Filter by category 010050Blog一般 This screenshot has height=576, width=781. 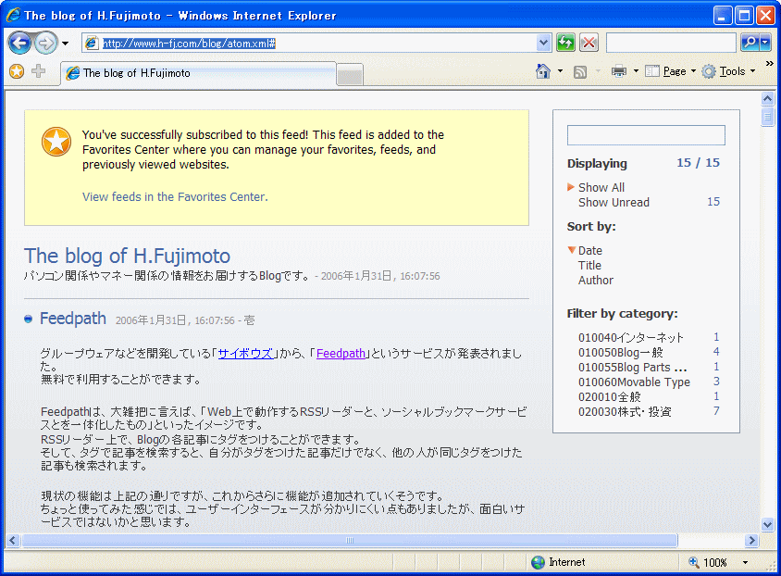621,353
